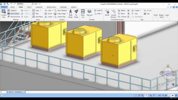Switch to the DESIGN AIDS tab
The width and height of the screenshot is (178, 100).
(x=51, y=7)
